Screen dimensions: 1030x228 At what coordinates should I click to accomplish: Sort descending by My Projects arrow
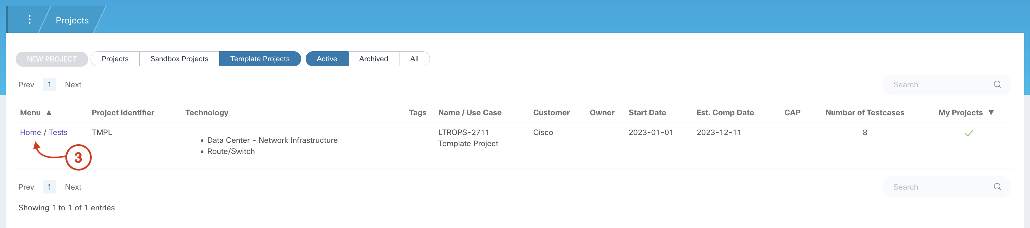point(991,113)
